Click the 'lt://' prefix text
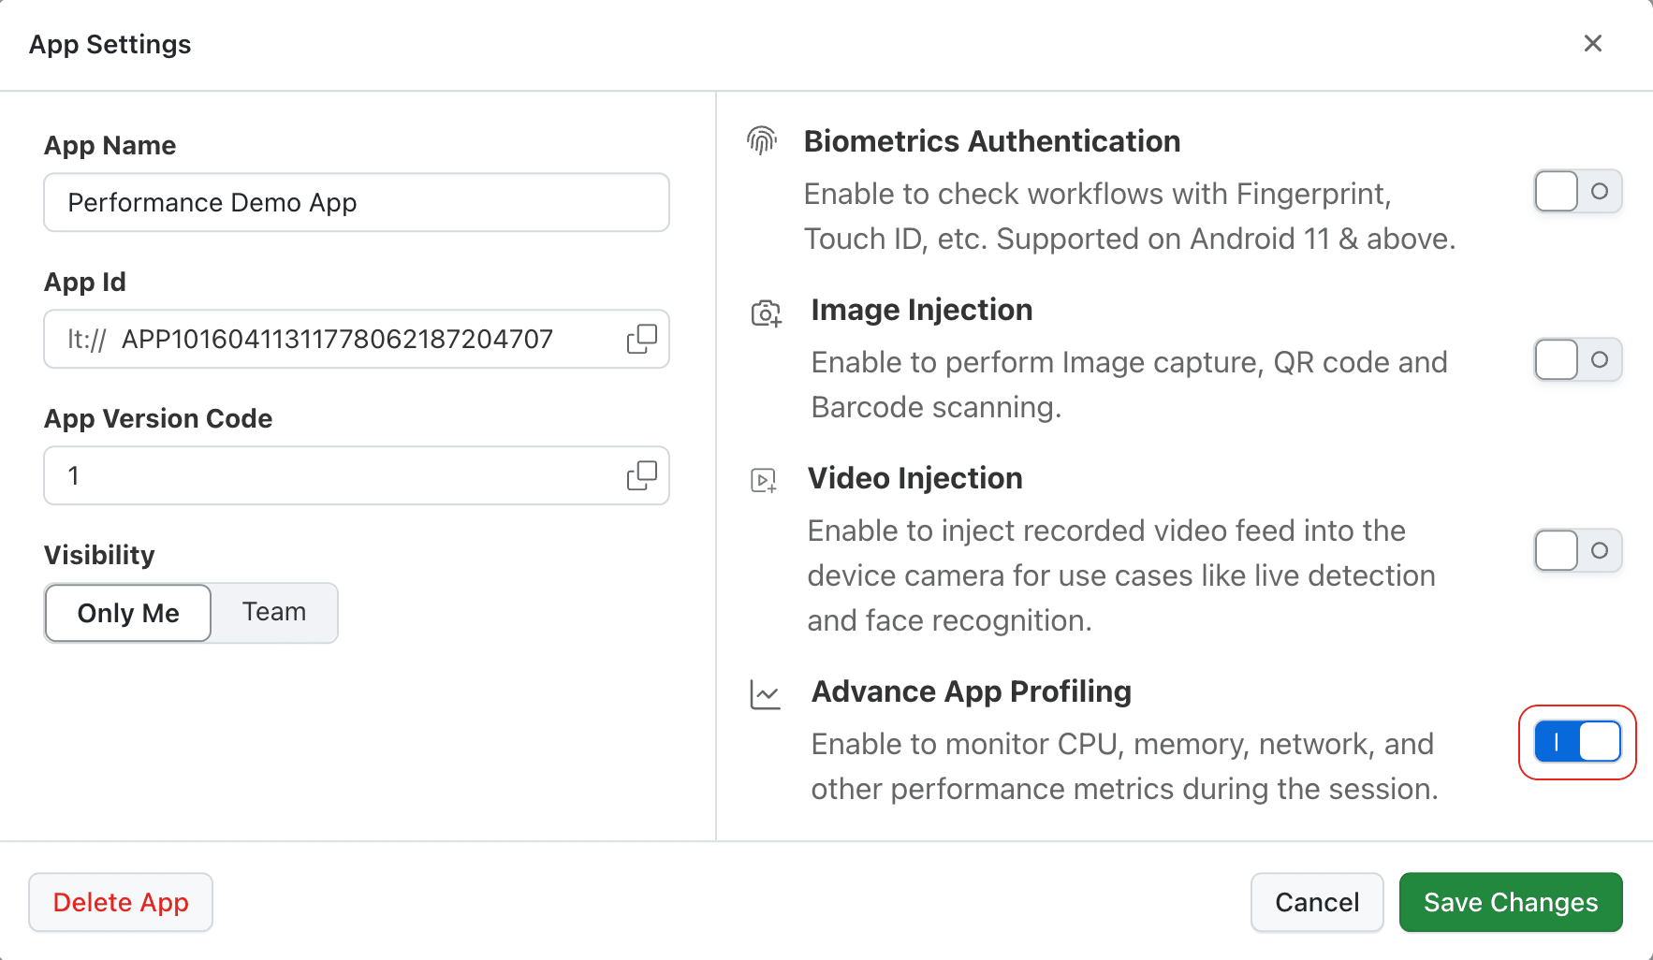The width and height of the screenshot is (1653, 960). click(87, 339)
